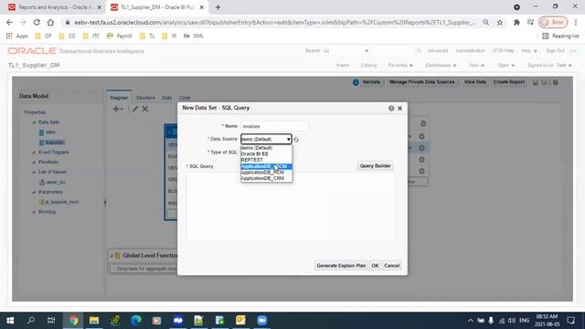Open the Dashboards menu

coord(441,65)
